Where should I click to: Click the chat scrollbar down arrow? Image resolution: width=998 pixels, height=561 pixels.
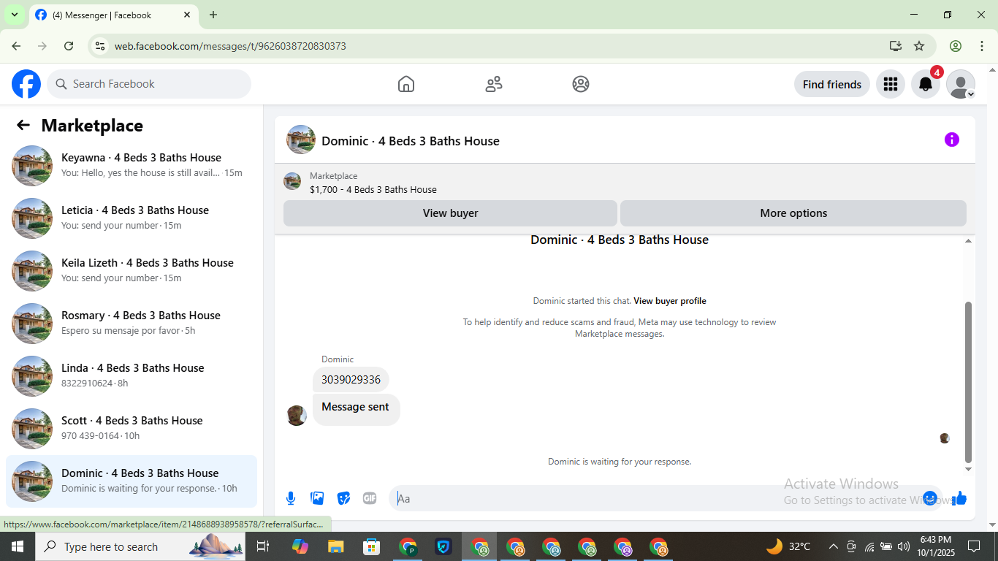click(x=969, y=469)
